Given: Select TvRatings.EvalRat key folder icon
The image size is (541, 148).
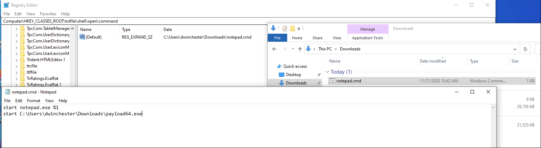Looking at the screenshot, I should tap(22, 79).
